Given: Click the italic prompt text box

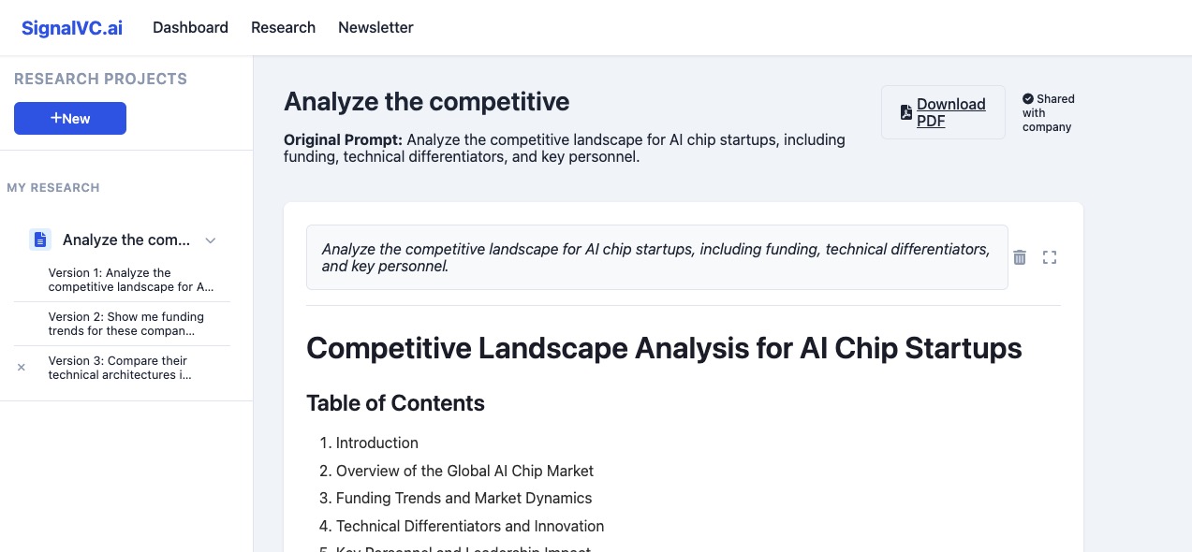Looking at the screenshot, I should (x=656, y=257).
